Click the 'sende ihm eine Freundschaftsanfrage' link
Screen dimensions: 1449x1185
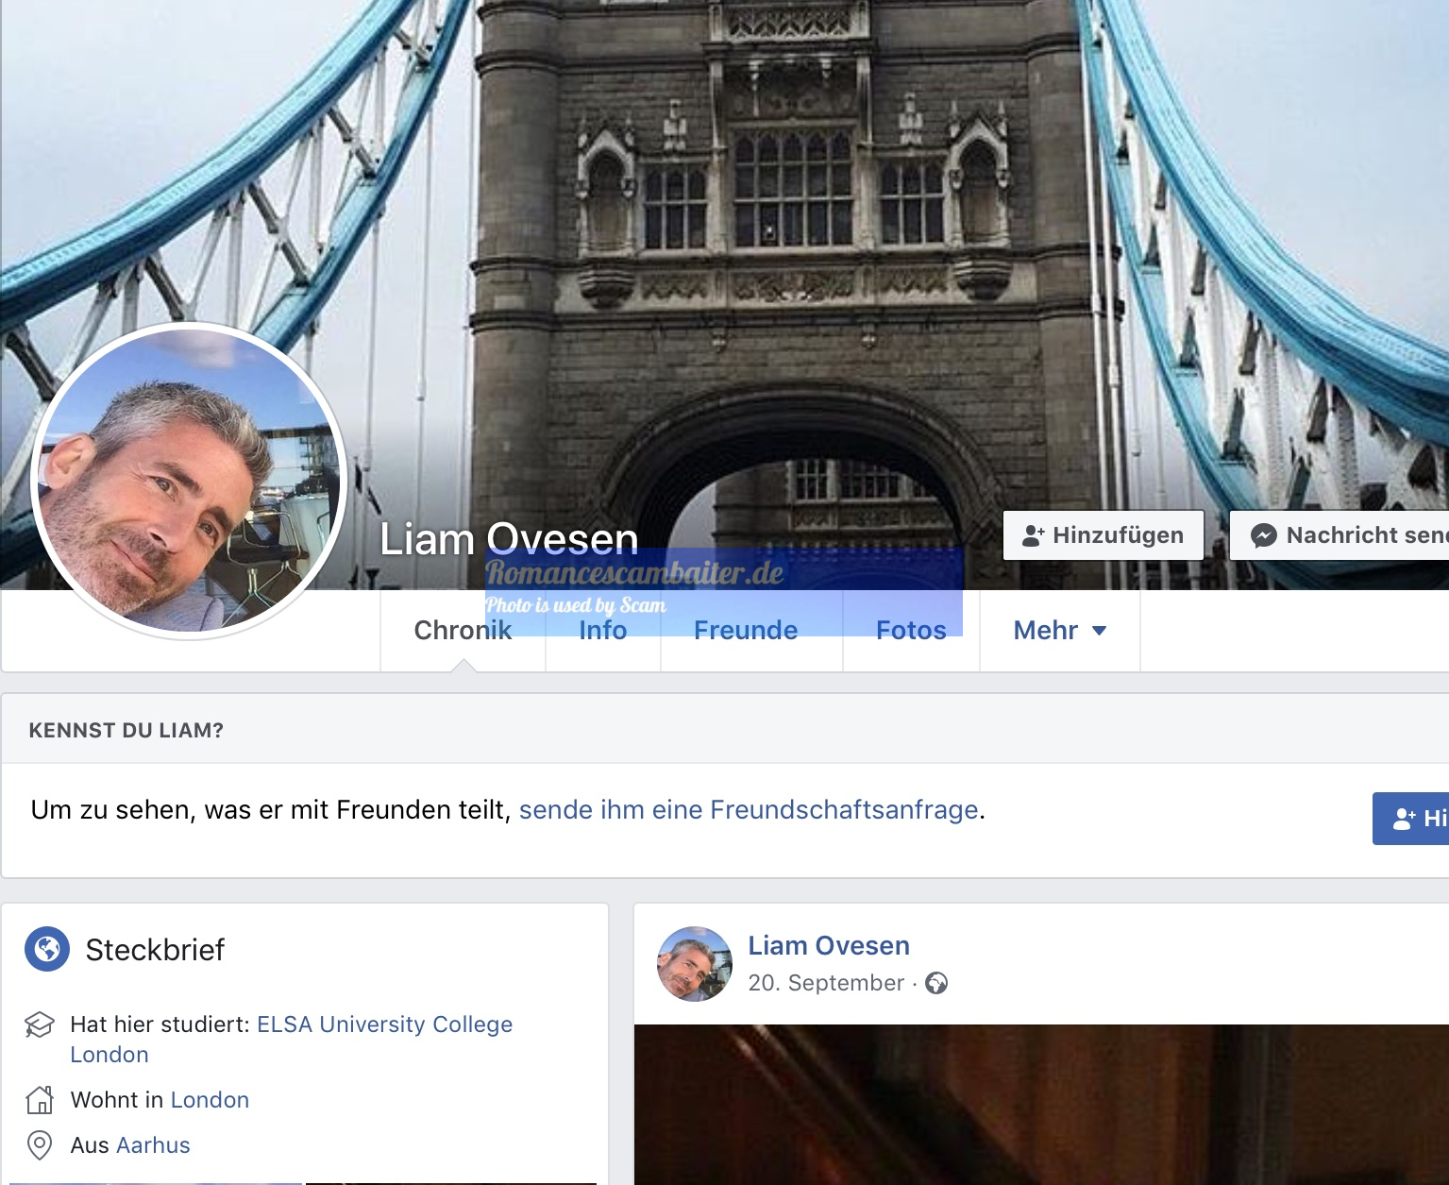749,810
